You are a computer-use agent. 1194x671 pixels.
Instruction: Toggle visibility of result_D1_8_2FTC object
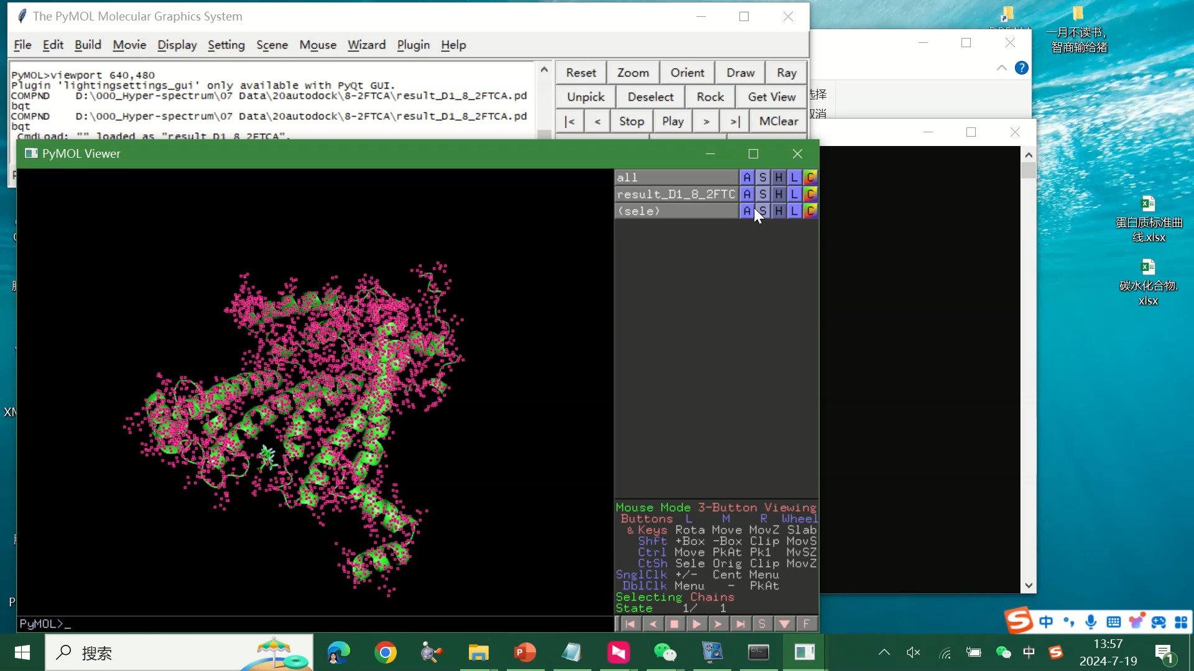676,193
